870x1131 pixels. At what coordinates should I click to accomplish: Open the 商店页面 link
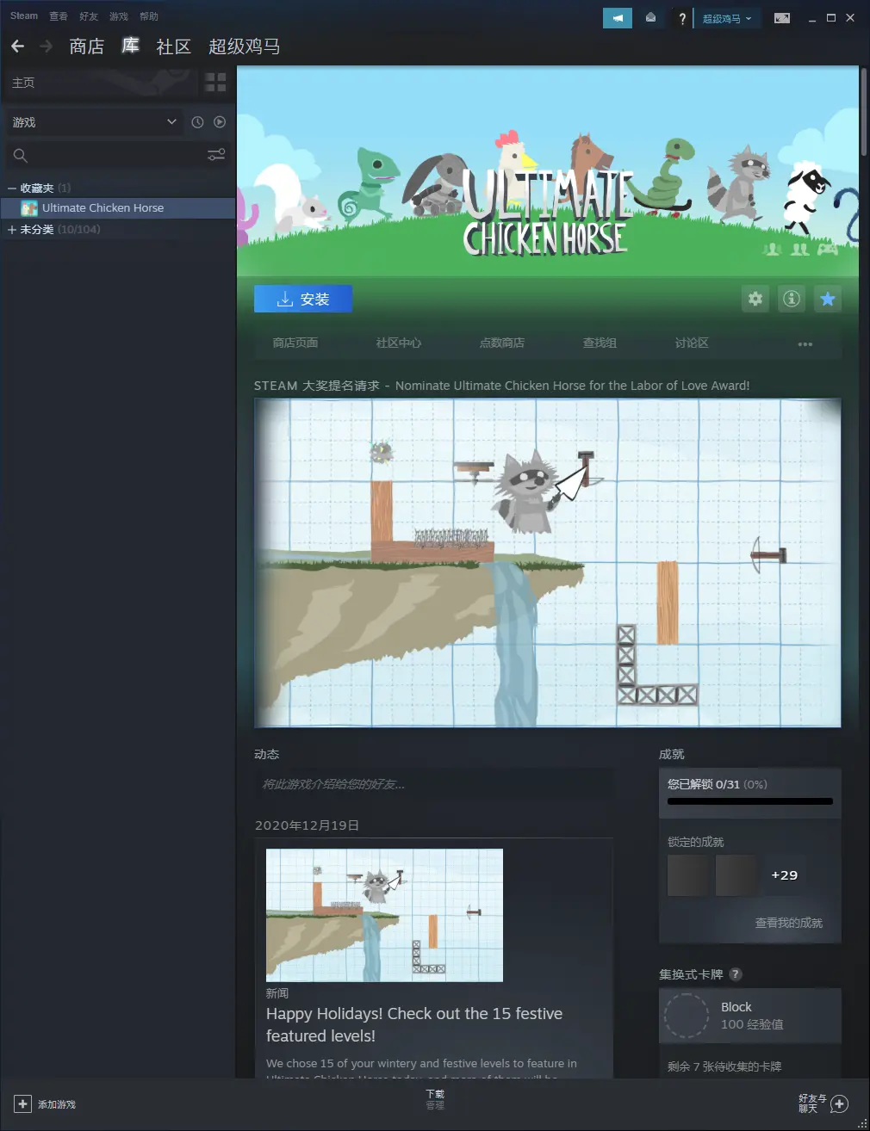tap(295, 343)
